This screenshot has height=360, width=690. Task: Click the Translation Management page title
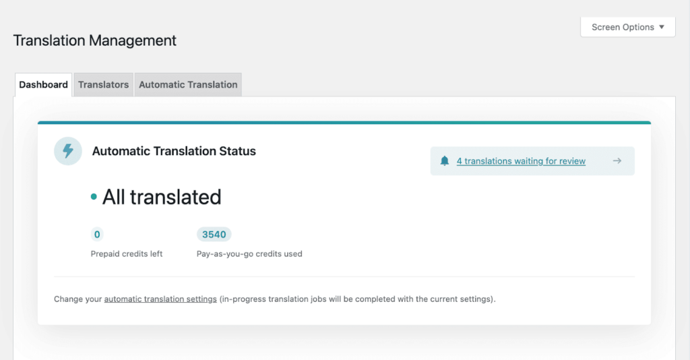click(94, 40)
